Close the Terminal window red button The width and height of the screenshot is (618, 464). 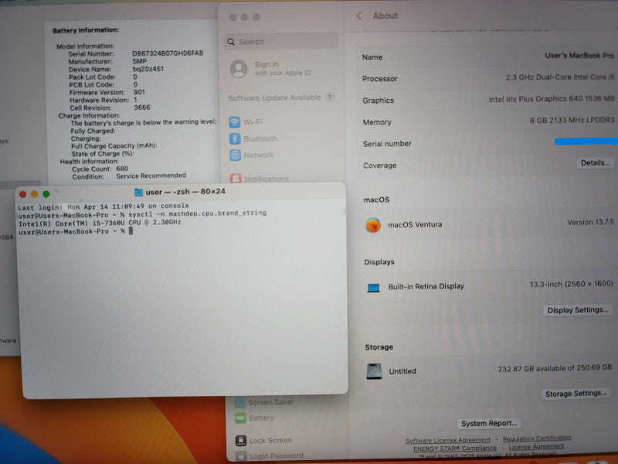(23, 194)
